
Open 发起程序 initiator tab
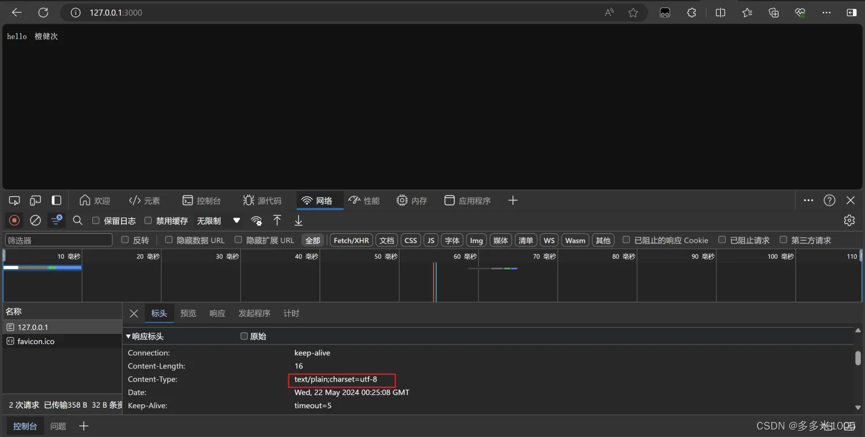point(254,313)
